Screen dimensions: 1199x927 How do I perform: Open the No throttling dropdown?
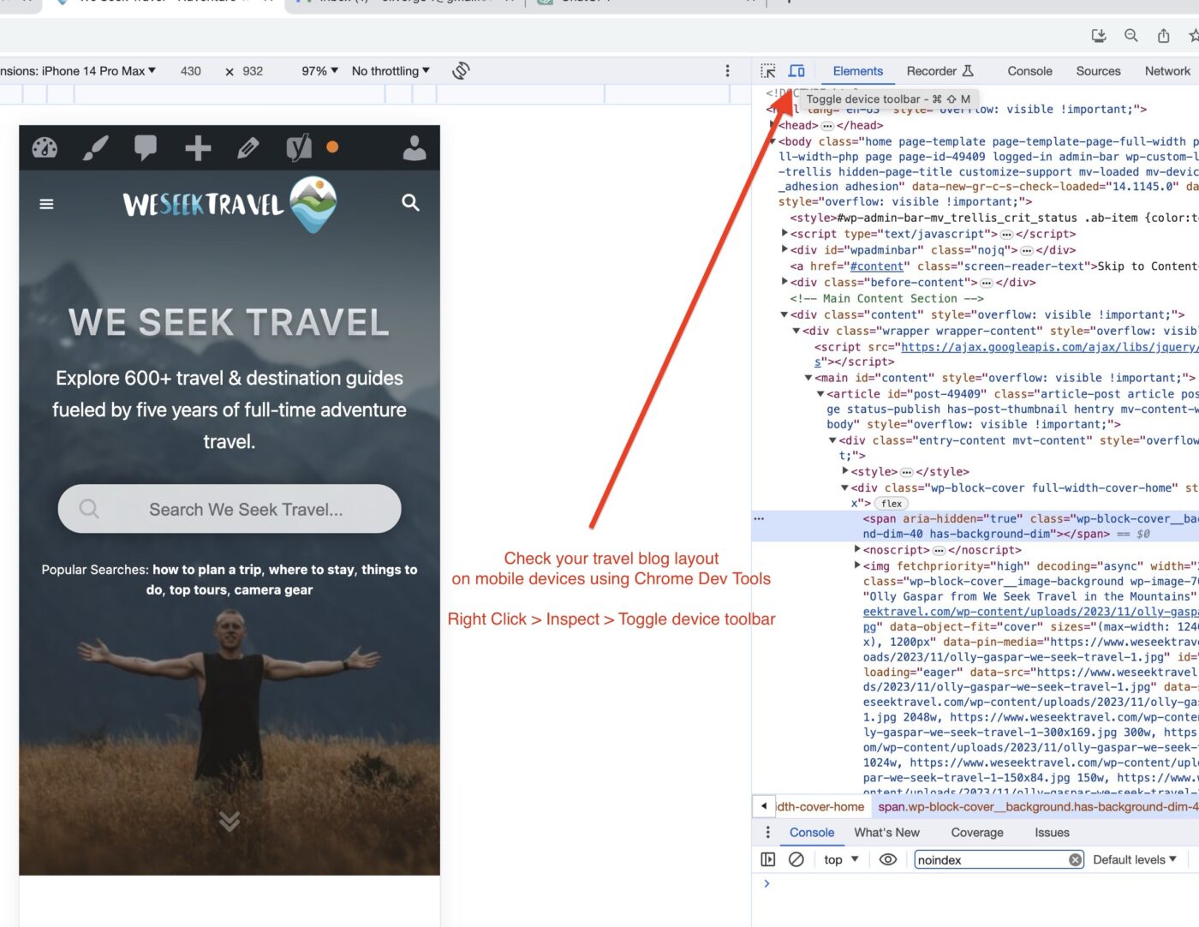(x=391, y=71)
